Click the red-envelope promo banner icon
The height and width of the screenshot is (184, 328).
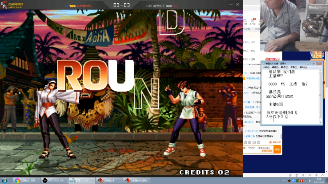317,55
